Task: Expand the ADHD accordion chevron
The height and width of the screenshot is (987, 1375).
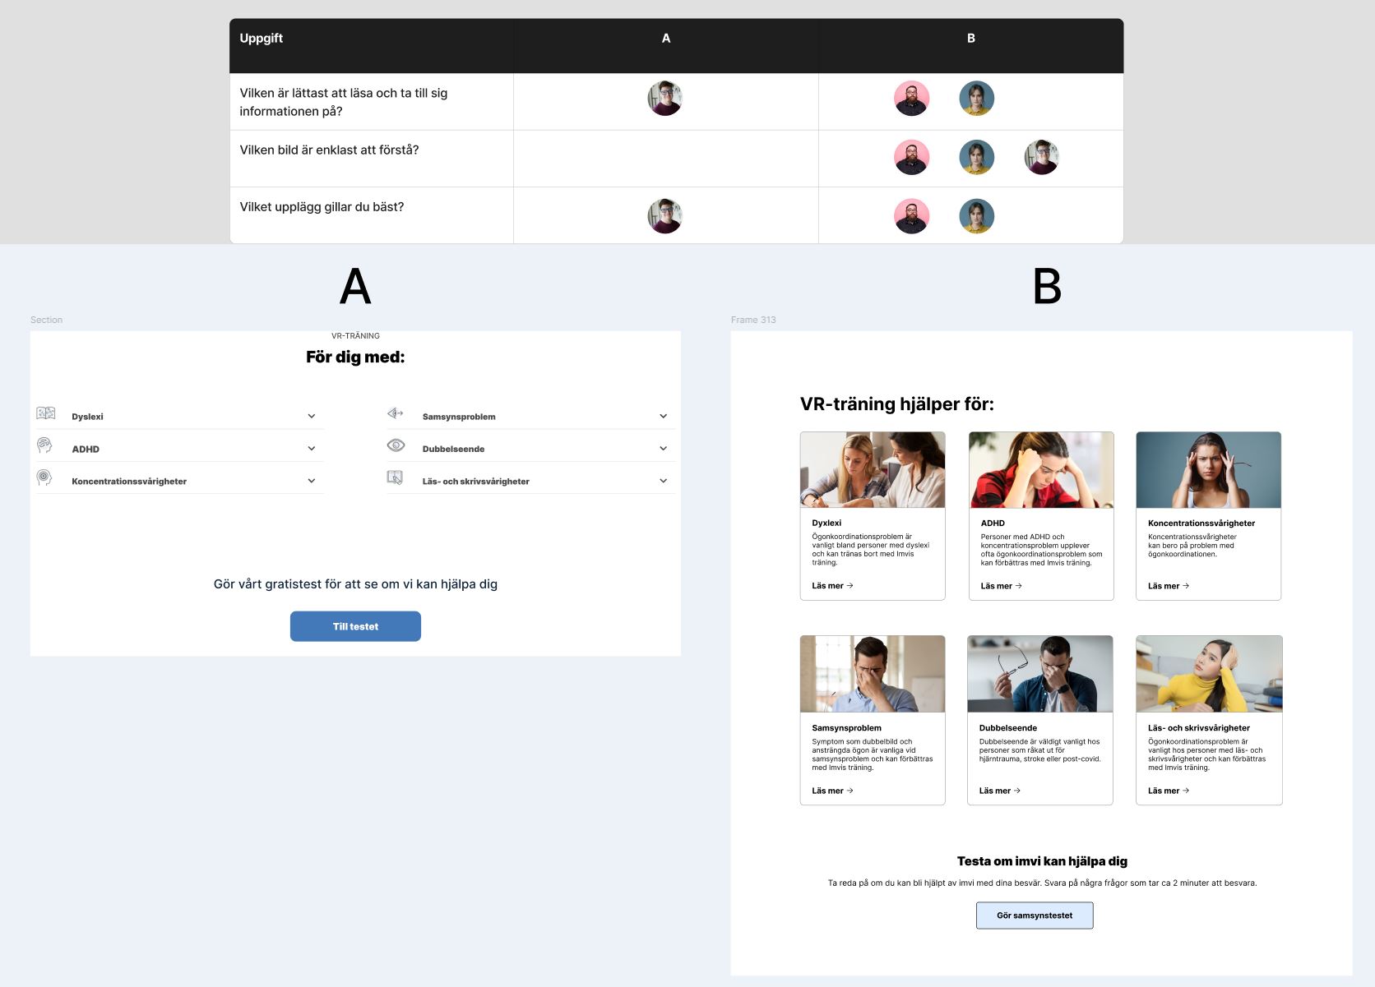Action: [312, 448]
